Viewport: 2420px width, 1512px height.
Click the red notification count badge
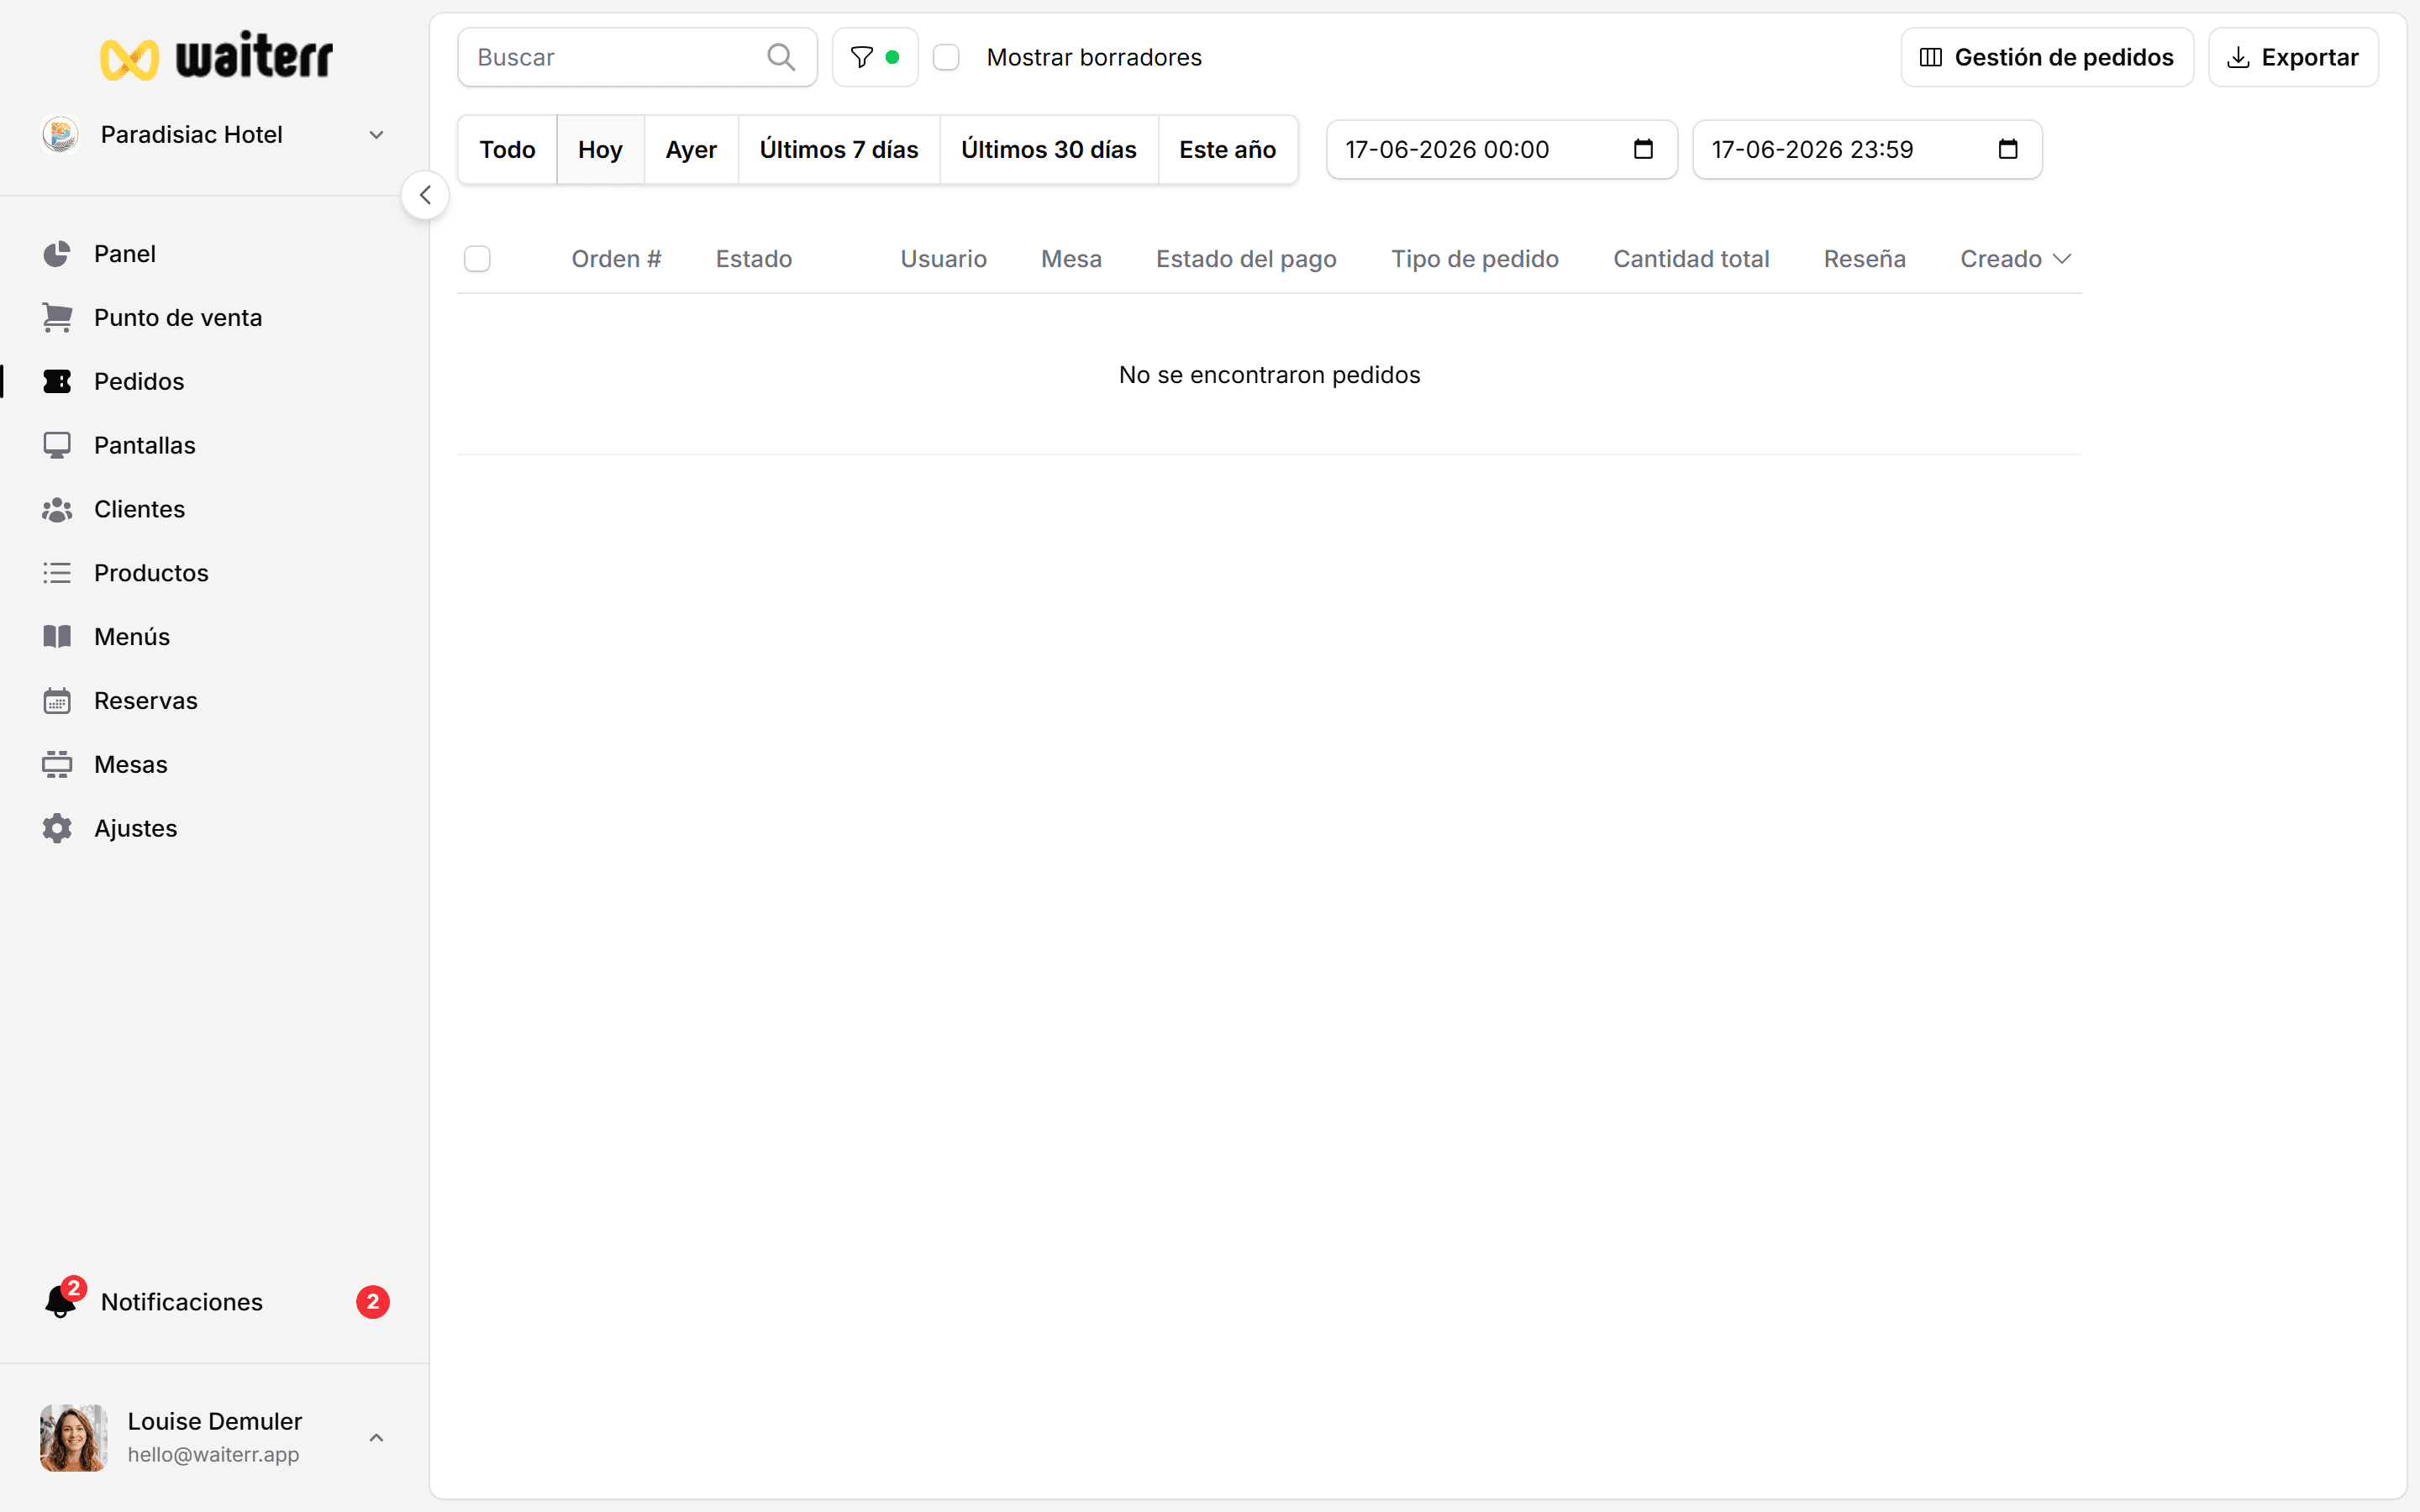[373, 1302]
